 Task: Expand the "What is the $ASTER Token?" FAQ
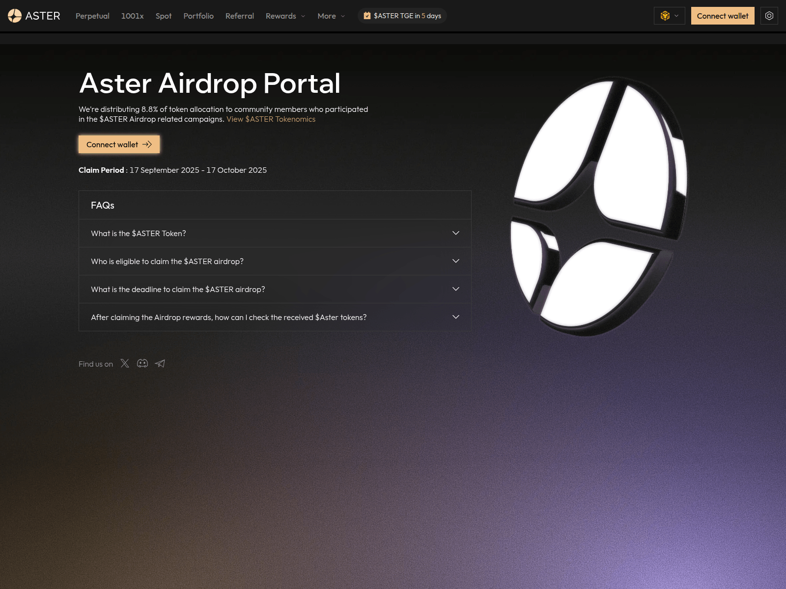tap(275, 233)
